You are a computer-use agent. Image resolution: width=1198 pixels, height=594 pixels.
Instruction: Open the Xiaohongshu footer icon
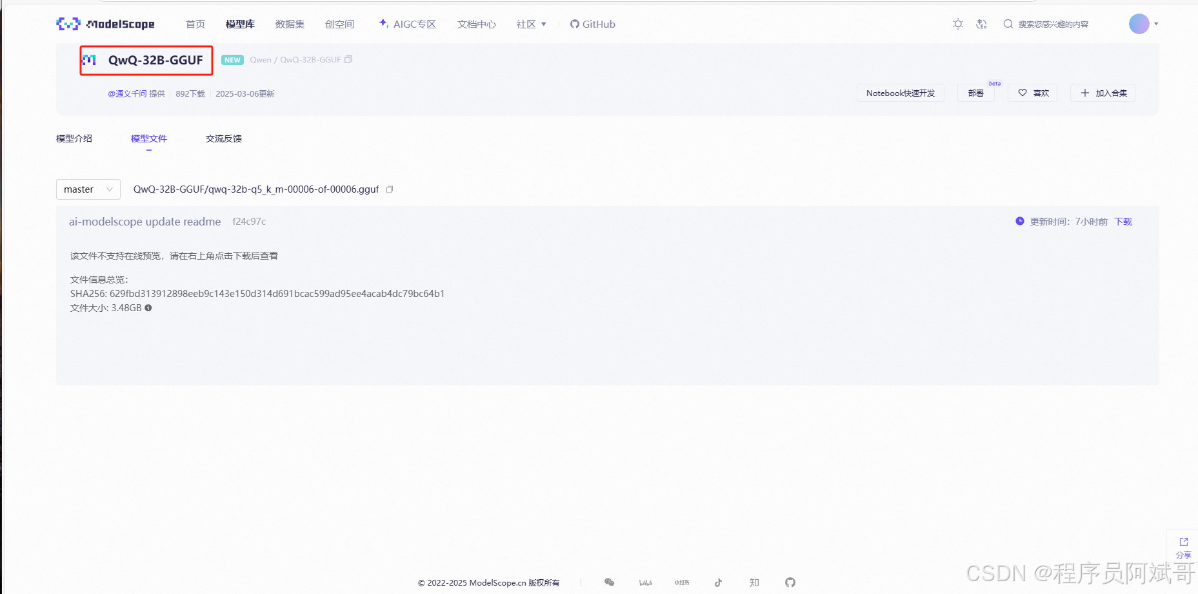point(682,582)
